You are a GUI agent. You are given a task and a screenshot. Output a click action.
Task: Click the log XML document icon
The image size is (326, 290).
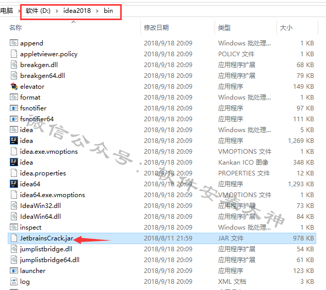tap(14, 281)
